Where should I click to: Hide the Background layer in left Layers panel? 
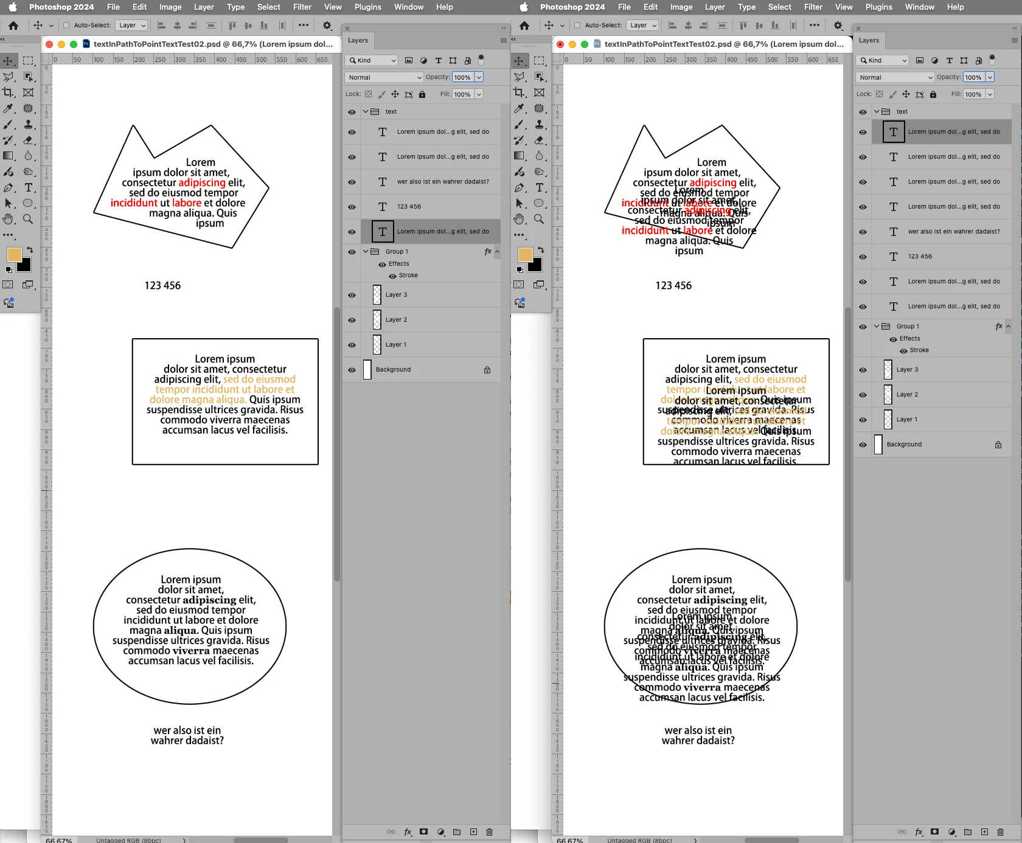(x=352, y=370)
